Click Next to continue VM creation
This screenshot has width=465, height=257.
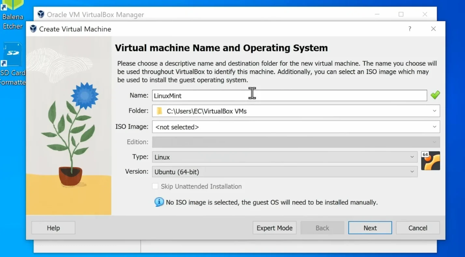click(x=370, y=228)
